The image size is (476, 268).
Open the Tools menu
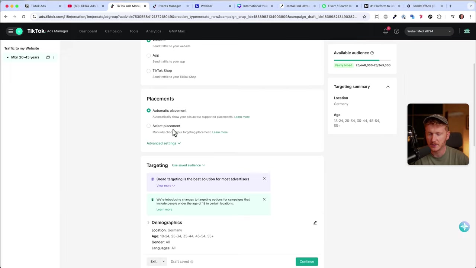click(x=134, y=31)
